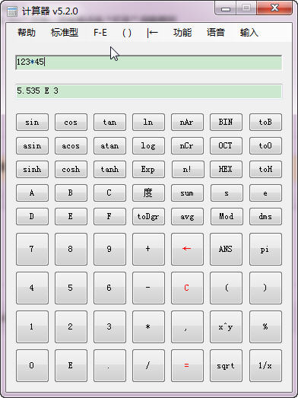The height and width of the screenshot is (398, 298).
Task: Open the 功能 menu
Action: click(182, 33)
